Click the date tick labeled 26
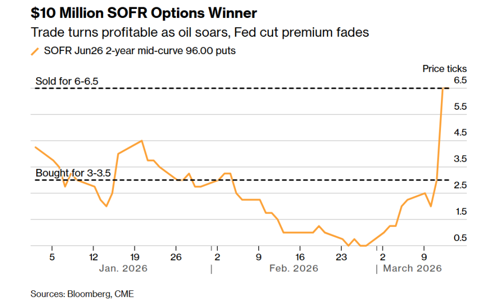Viewport: 504px width, 305px height. click(x=176, y=257)
